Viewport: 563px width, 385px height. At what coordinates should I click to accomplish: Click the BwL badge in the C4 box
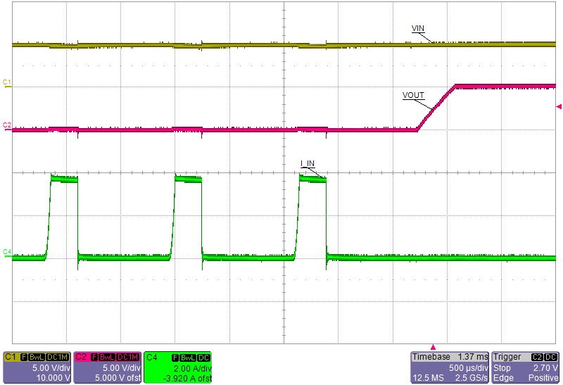tap(188, 358)
